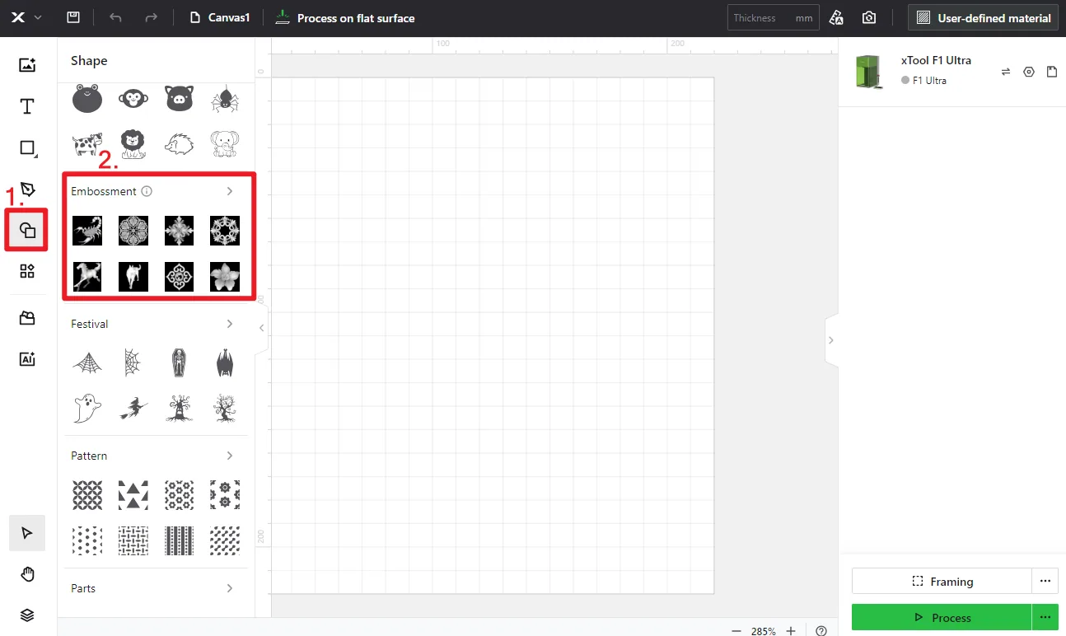Redo the last action
The image size is (1066, 636).
(x=151, y=17)
